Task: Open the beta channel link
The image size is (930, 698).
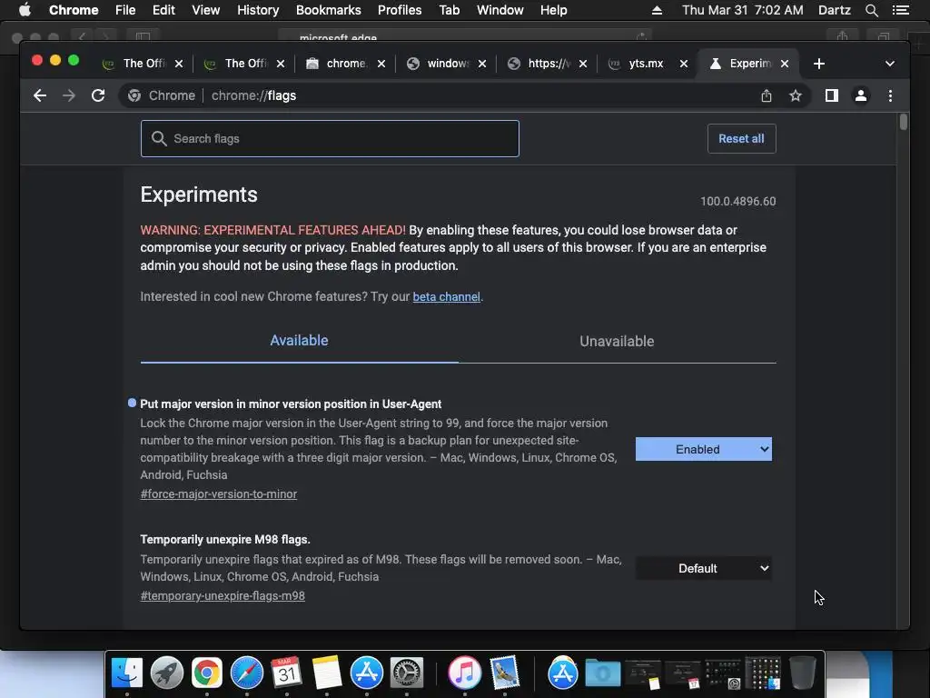Action: pyautogui.click(x=446, y=297)
